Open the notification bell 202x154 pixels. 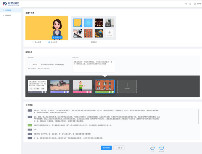pos(190,4)
